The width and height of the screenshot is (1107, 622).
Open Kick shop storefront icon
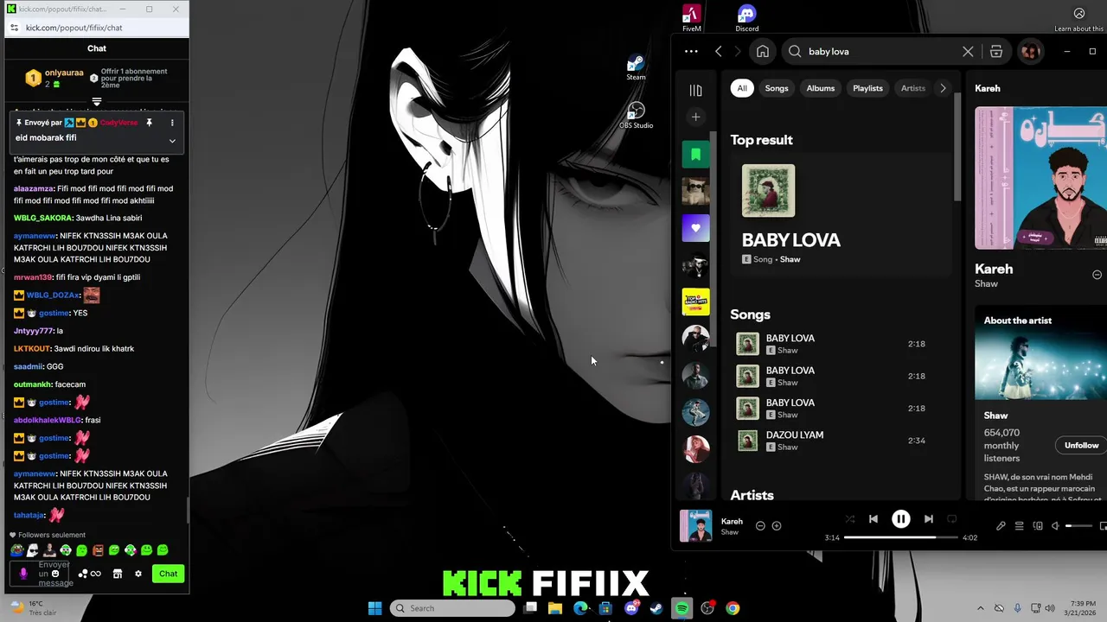118,574
